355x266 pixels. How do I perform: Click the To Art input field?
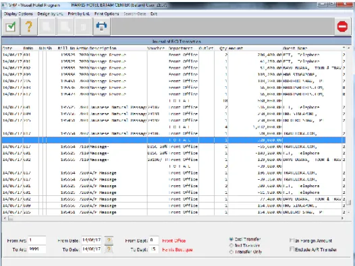click(37, 249)
